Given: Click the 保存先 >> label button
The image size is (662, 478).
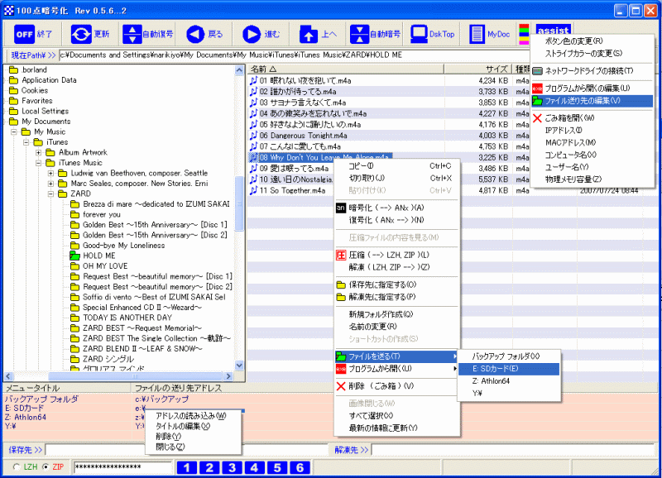Looking at the screenshot, I should tap(24, 450).
